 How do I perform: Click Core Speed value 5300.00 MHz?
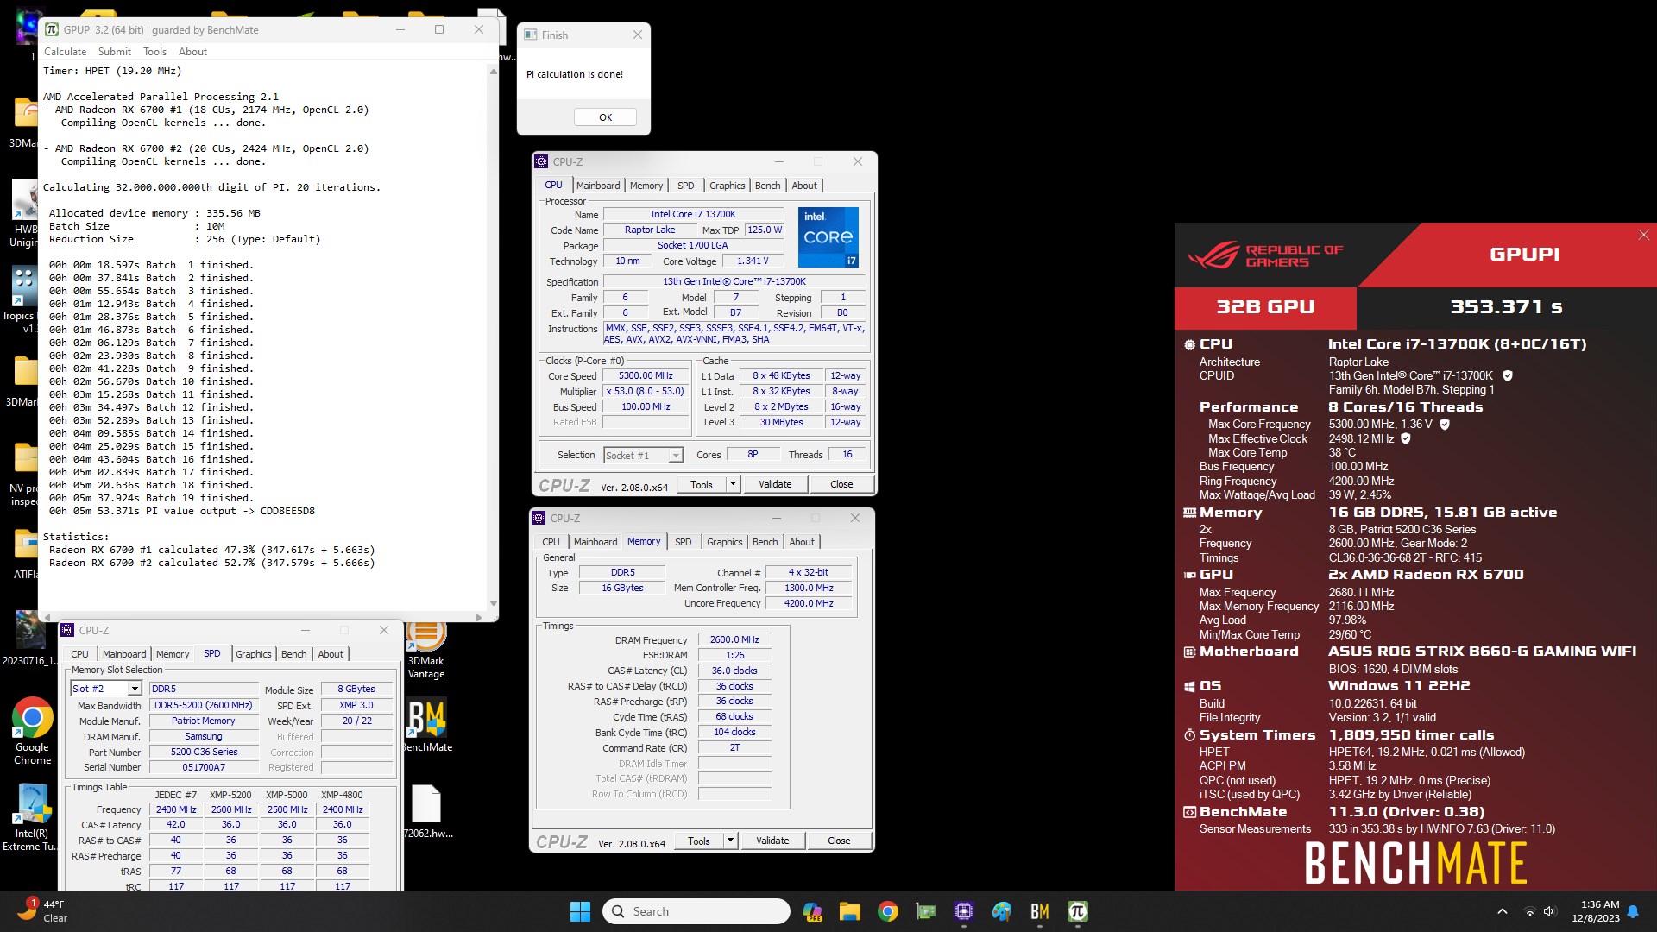click(646, 375)
